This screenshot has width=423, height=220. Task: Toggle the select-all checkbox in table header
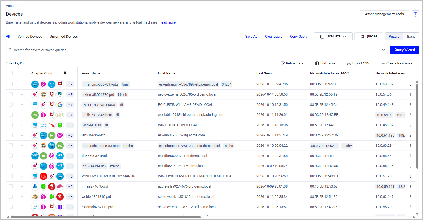pos(11,73)
